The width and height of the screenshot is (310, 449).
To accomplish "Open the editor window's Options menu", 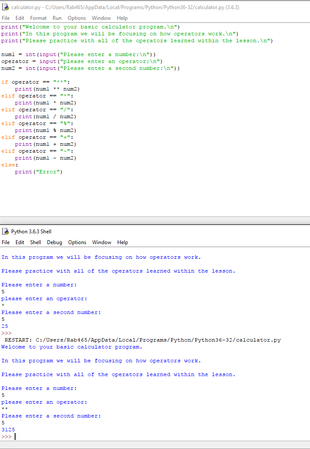I will 77,18.
